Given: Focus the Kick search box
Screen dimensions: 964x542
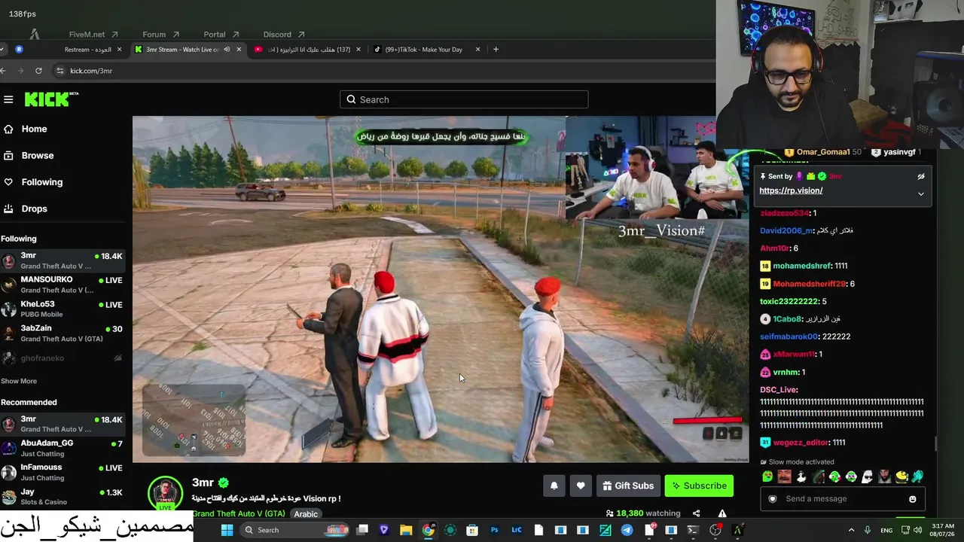Looking at the screenshot, I should pos(464,99).
